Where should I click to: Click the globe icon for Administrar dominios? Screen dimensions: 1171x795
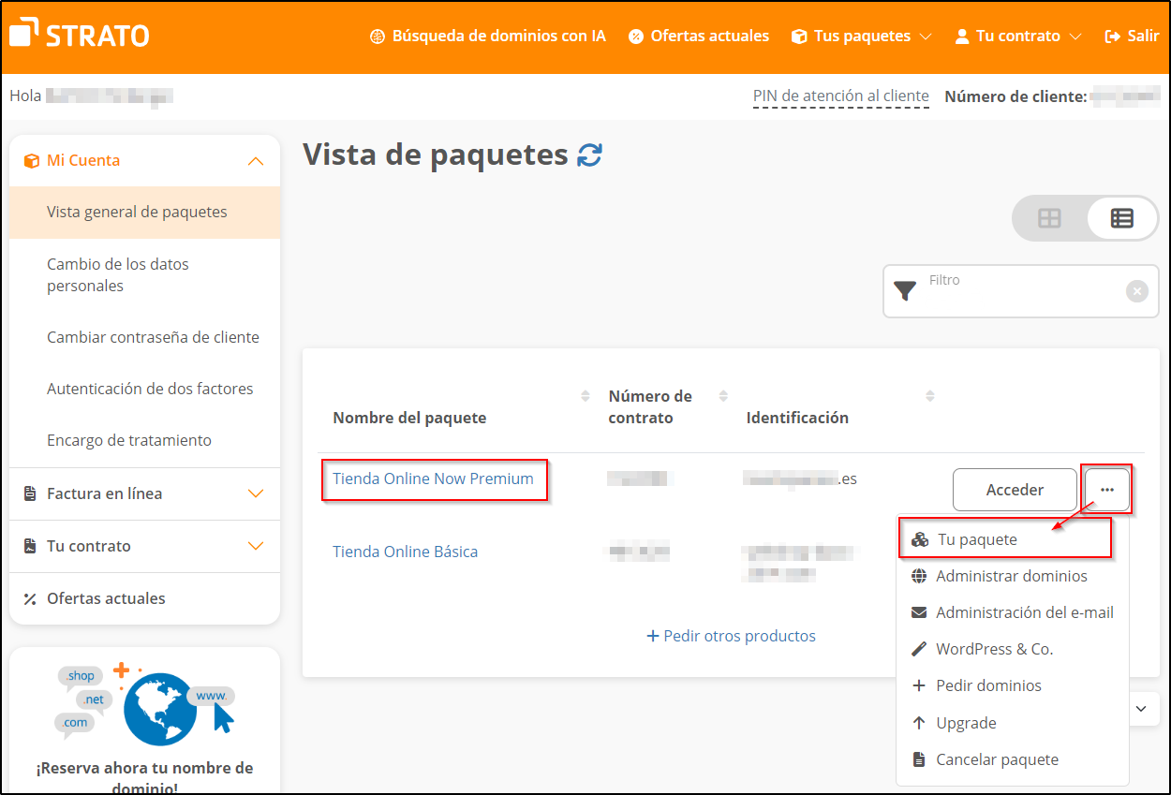pos(920,576)
